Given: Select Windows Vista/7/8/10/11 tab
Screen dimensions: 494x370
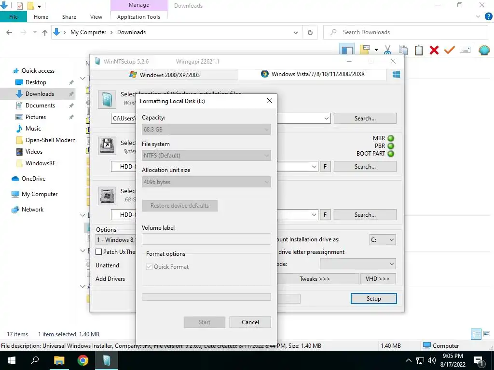Looking at the screenshot, I should point(313,74).
